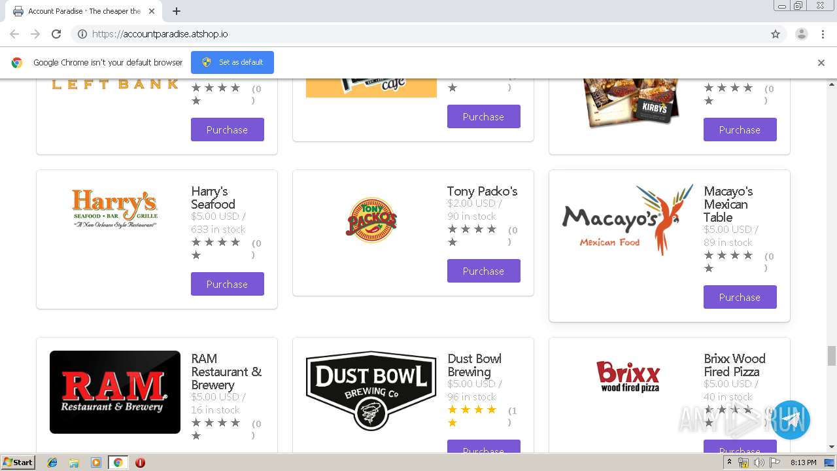Purchase Tony Packo's account
This screenshot has height=471, width=837.
[x=484, y=271]
